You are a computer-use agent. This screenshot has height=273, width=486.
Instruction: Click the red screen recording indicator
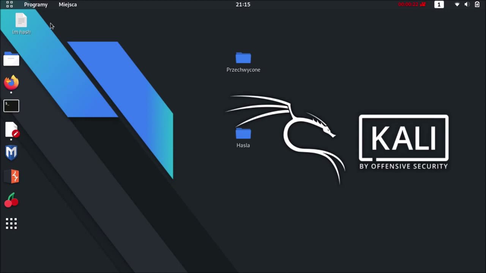[412, 5]
